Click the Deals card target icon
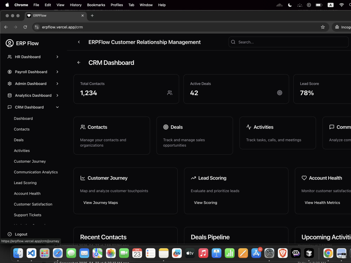Viewport: 351px width, 263px height. click(x=166, y=127)
